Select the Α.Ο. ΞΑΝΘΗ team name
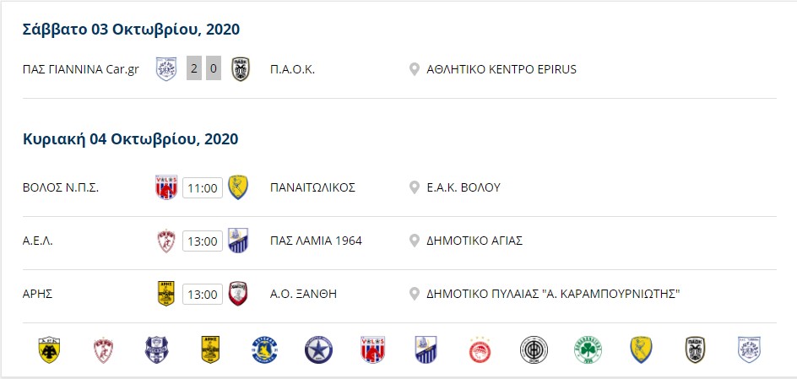This screenshot has height=379, width=797. (303, 294)
